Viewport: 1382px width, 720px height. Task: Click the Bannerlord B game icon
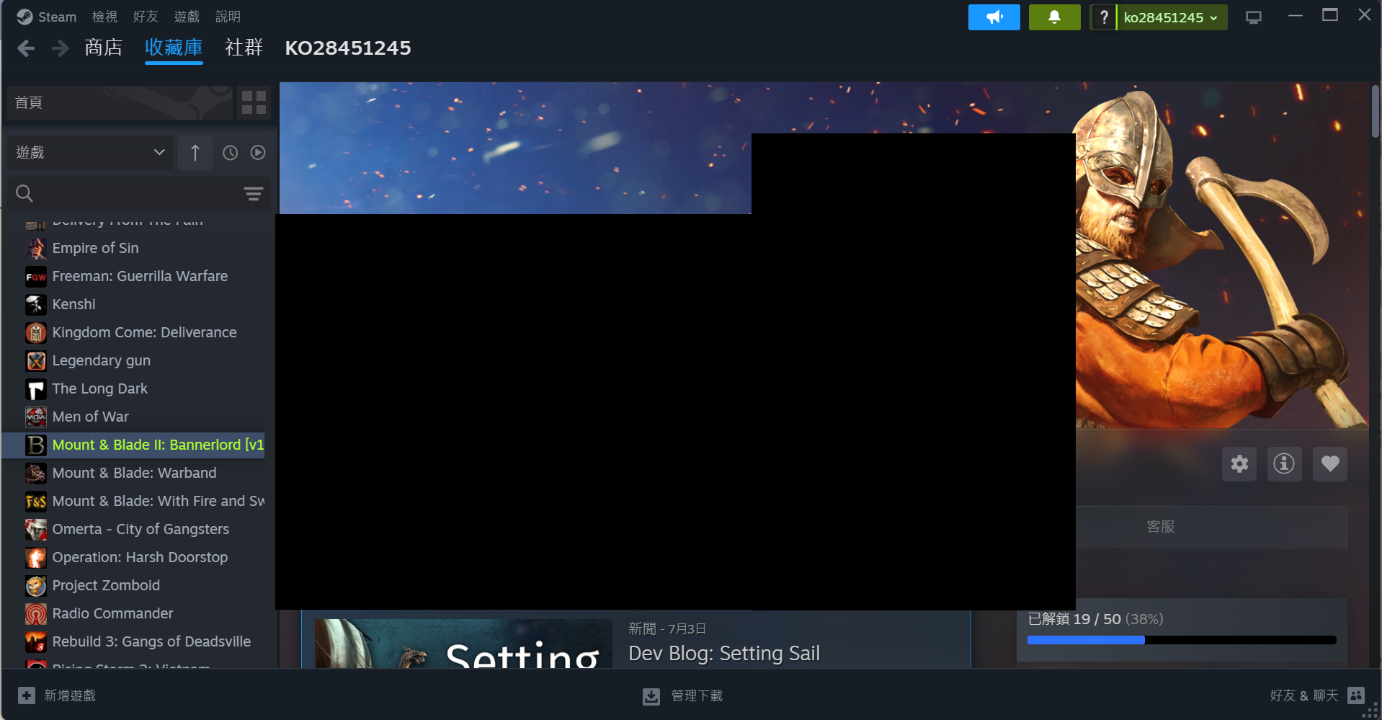pyautogui.click(x=36, y=445)
